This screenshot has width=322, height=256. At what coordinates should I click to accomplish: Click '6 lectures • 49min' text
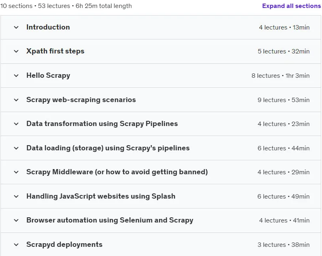284,197
